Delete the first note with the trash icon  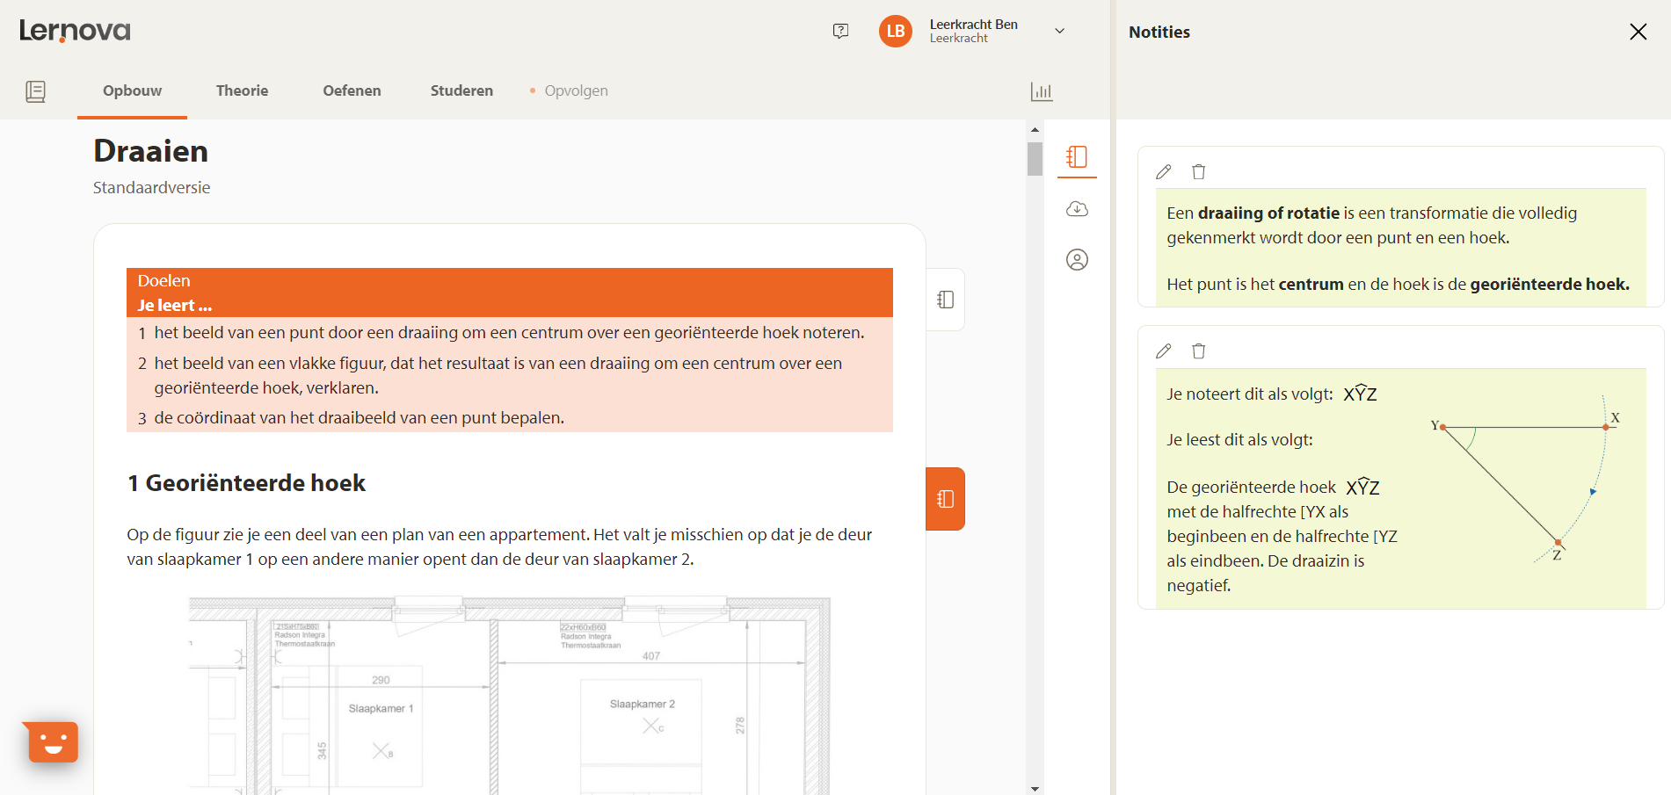coord(1199,172)
